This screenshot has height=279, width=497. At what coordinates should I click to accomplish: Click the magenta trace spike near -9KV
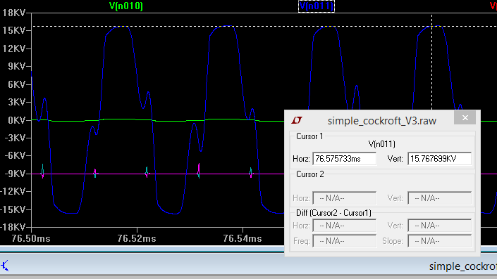[199, 170]
